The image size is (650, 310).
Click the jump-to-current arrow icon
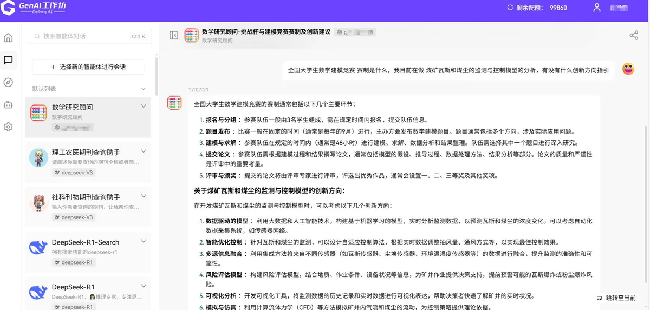600,298
